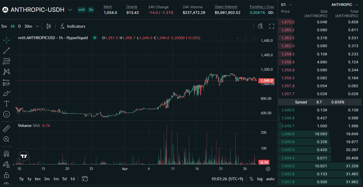Switch chart to D interval
363x187 pixels.
[19, 26]
